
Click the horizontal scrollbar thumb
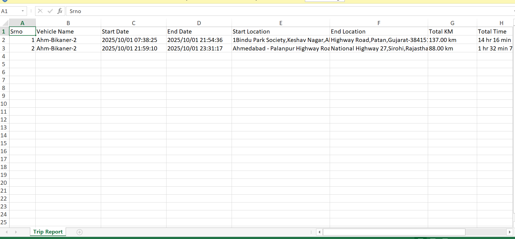click(394, 232)
